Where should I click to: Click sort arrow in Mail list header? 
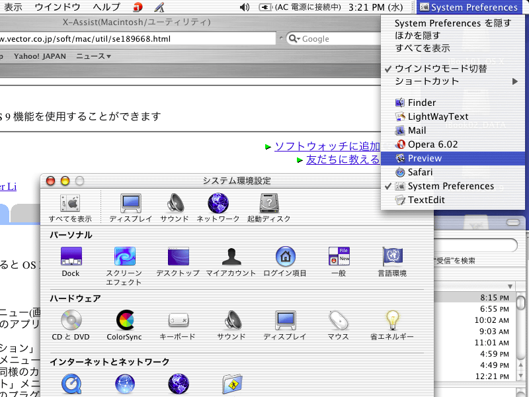(x=510, y=287)
